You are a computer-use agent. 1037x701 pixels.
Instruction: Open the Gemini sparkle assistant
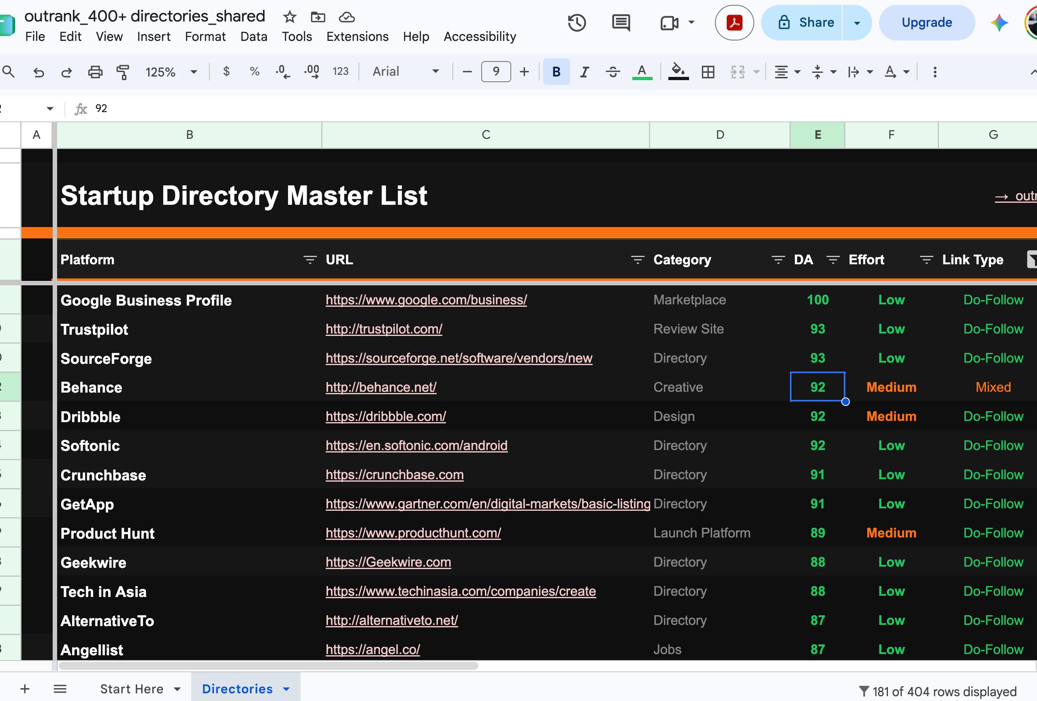[x=999, y=23]
